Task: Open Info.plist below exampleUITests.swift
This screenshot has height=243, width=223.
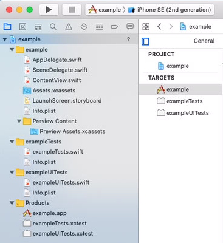Action: [69, 193]
